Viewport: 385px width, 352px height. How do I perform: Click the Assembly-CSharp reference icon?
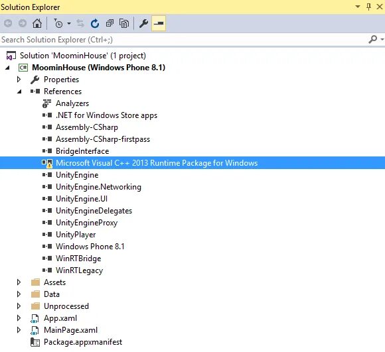coord(47,127)
